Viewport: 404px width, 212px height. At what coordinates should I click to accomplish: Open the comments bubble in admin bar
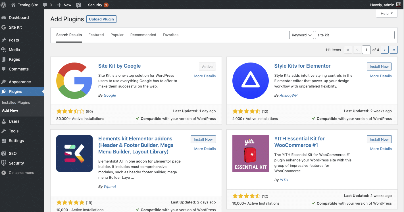coord(45,5)
